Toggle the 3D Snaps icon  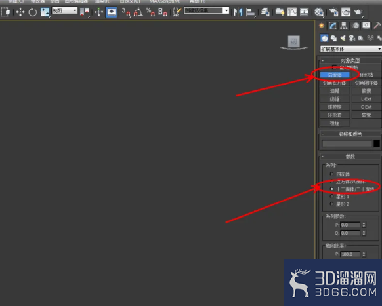point(126,12)
